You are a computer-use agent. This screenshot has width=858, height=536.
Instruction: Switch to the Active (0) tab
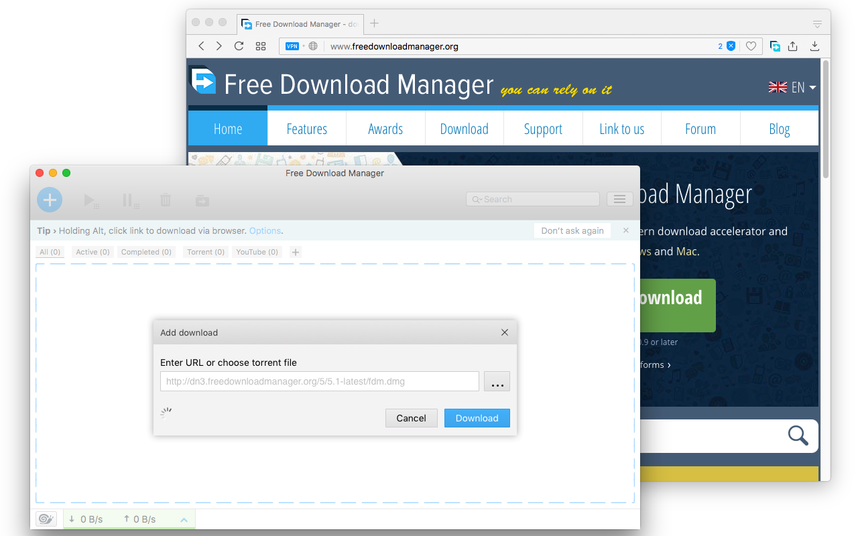pyautogui.click(x=92, y=252)
